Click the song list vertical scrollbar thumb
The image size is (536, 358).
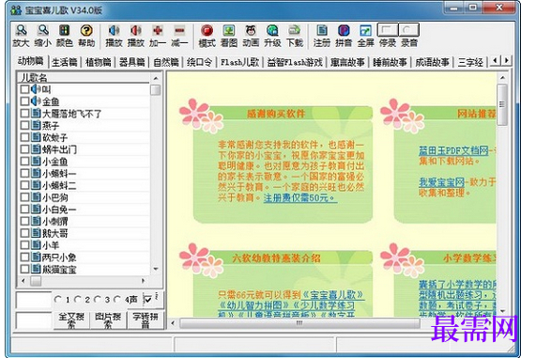click(x=156, y=89)
